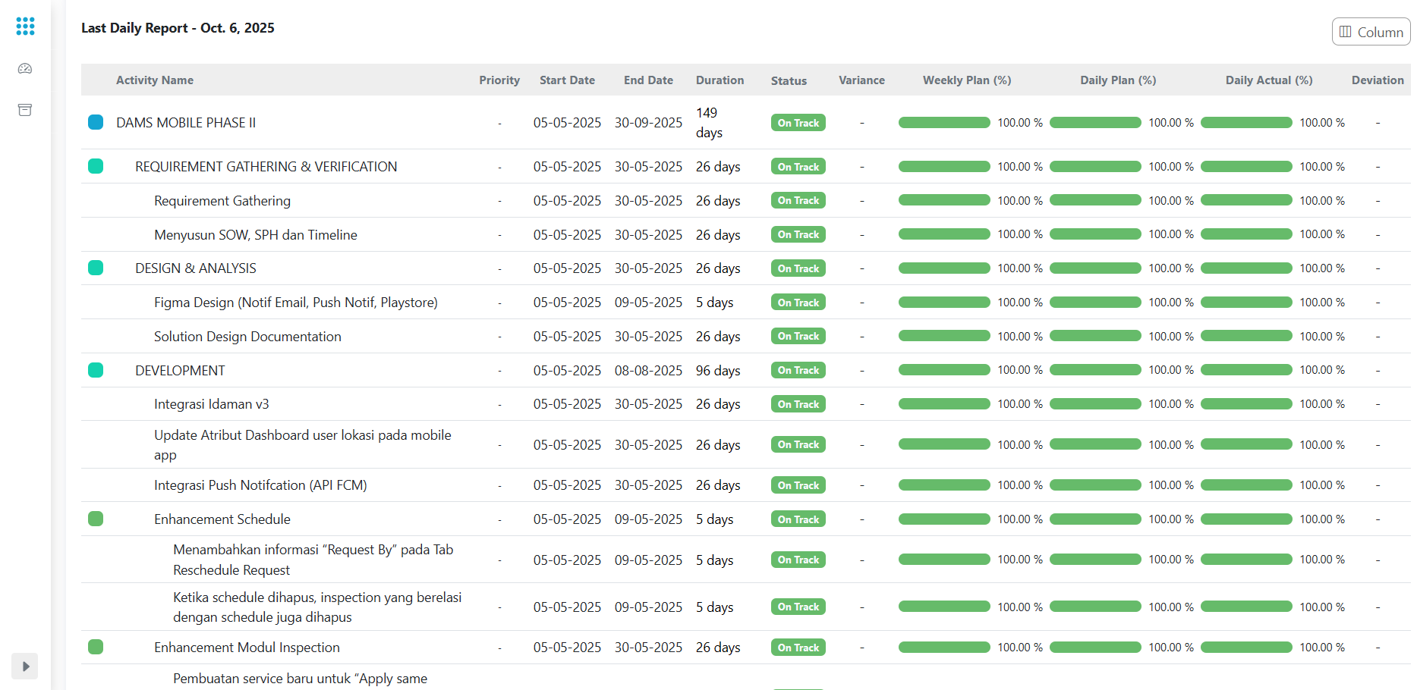Click the Enhancement Schedule green marker
Screen dimensions: 1417x690
tap(96, 519)
